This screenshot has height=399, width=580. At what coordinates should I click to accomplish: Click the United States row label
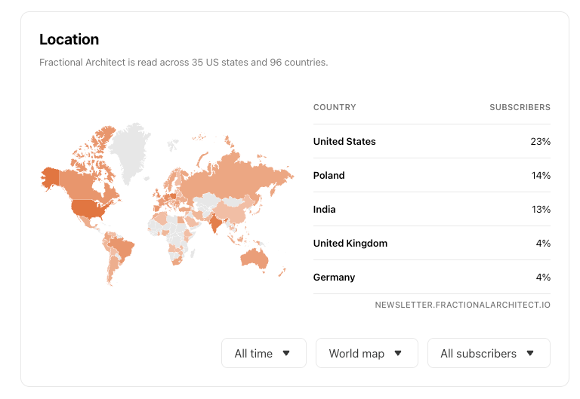344,142
